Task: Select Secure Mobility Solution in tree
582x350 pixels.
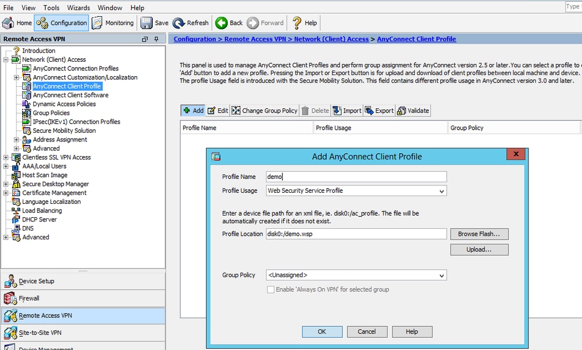Action: click(x=64, y=130)
